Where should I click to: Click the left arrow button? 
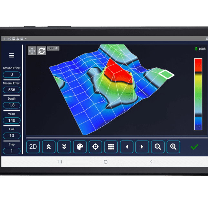click(126, 147)
